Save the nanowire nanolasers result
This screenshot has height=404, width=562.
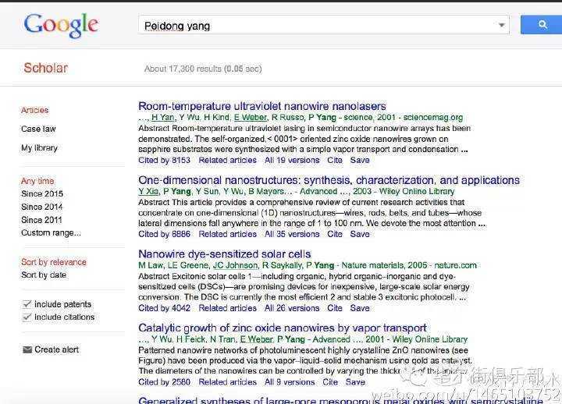click(x=360, y=160)
